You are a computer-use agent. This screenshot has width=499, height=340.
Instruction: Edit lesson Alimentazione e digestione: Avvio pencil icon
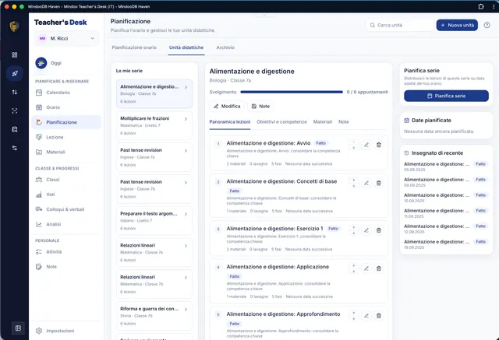pyautogui.click(x=366, y=145)
